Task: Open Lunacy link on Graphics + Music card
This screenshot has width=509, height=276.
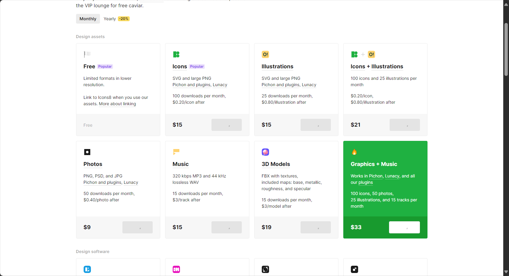Action: 392,176
